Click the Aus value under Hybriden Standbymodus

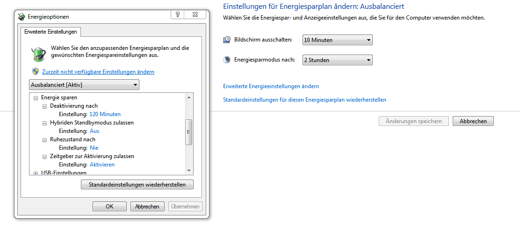(94, 131)
